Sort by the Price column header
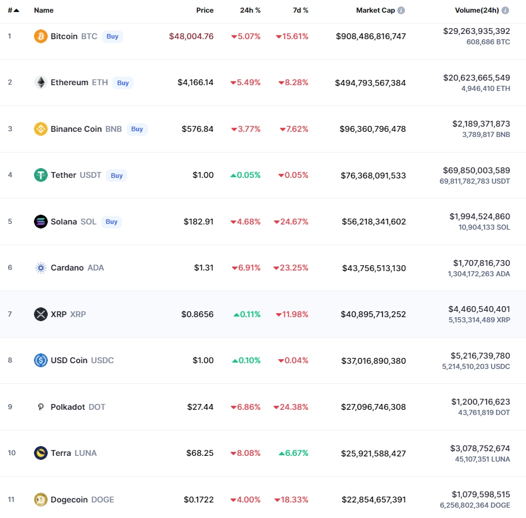Viewport: 526px width, 518px height. click(204, 10)
